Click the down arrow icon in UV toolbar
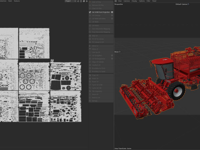Image resolution: width=200 pixels, height=150 pixels. [87, 1]
